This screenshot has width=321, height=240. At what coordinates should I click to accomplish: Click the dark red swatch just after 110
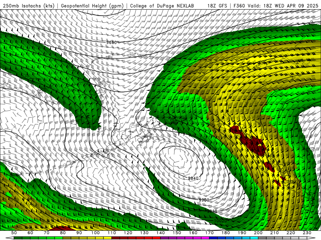tap(116, 238)
